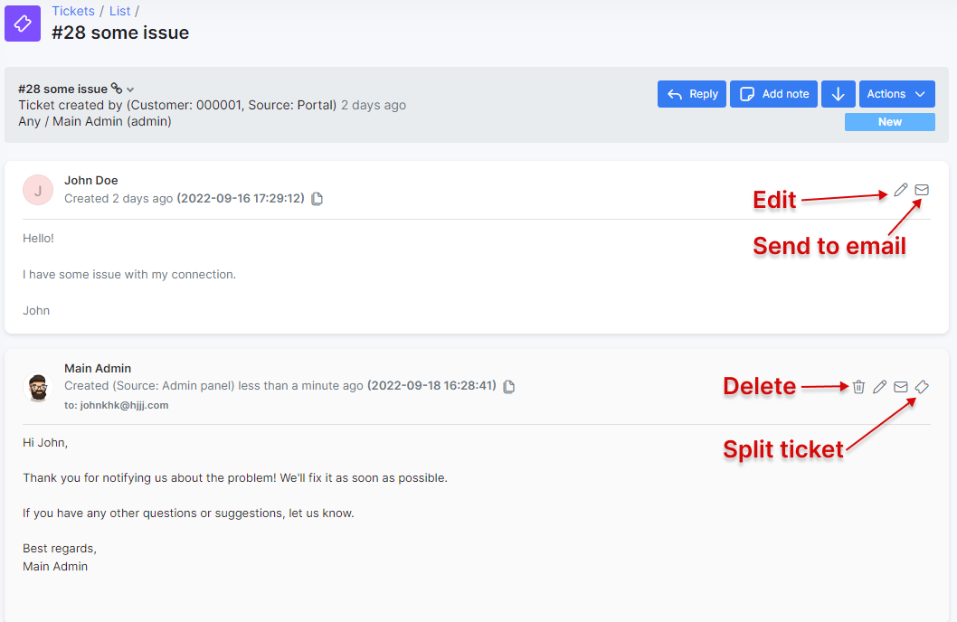The image size is (957, 622).
Task: Copy John Doe's message timestamp
Action: click(x=317, y=199)
